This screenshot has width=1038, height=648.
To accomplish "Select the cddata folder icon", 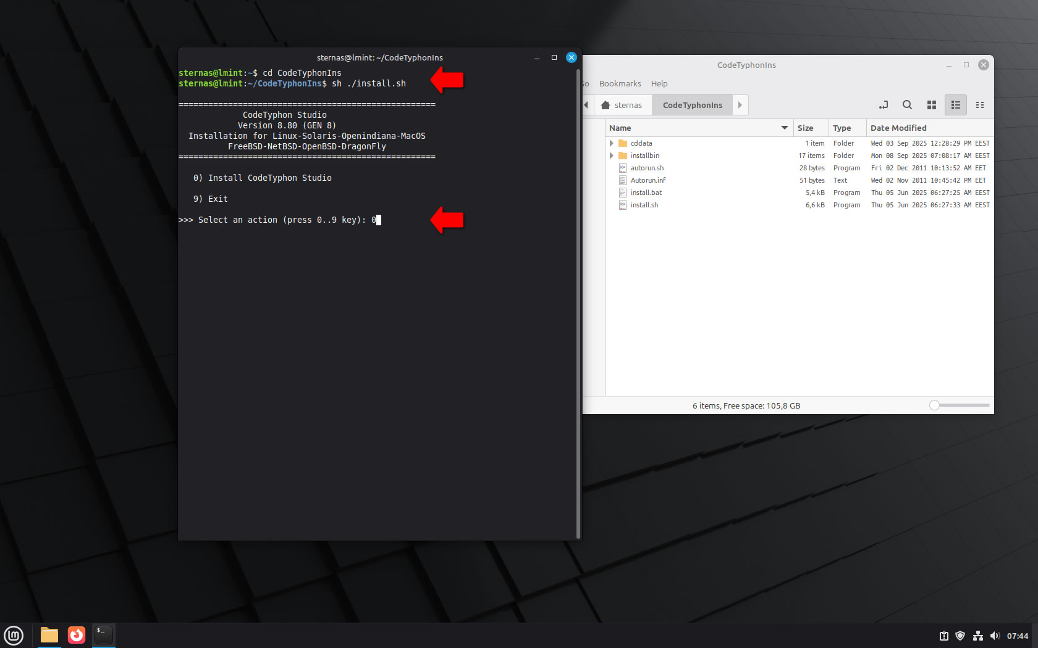I will point(623,143).
